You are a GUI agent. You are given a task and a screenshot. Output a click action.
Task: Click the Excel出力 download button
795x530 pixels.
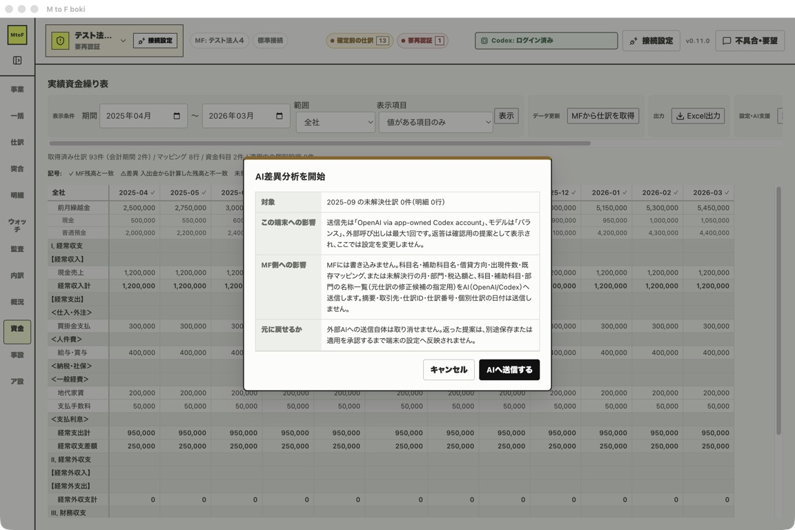pyautogui.click(x=698, y=116)
